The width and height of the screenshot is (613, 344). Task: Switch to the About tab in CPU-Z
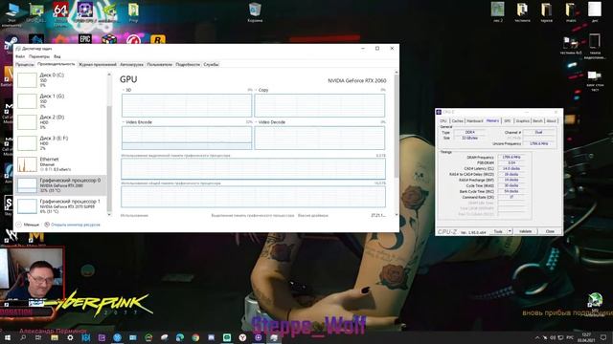tap(551, 121)
